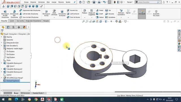Select Döndürerek Katı Oluşturma tool

[14, 14]
